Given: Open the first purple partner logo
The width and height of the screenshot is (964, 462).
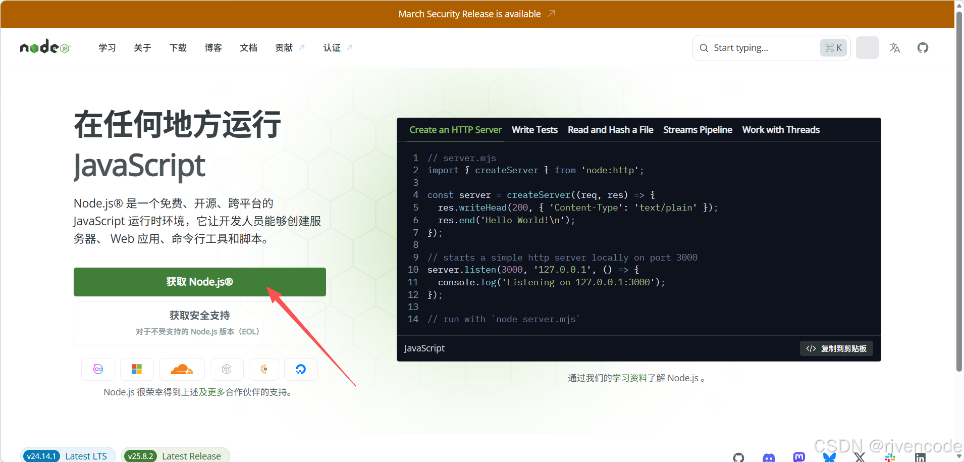Looking at the screenshot, I should tap(98, 369).
